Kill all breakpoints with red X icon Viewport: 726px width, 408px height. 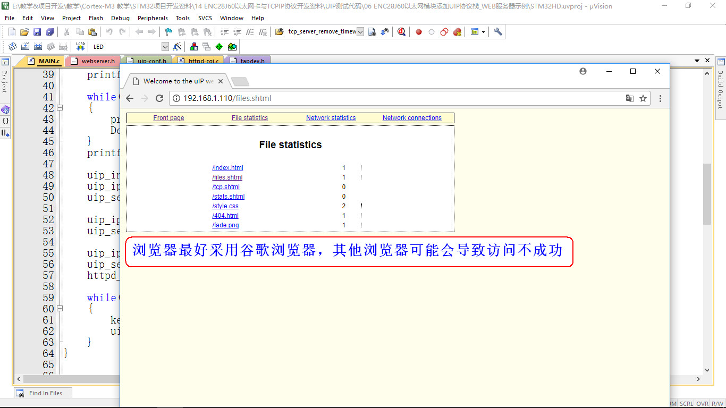tap(457, 32)
